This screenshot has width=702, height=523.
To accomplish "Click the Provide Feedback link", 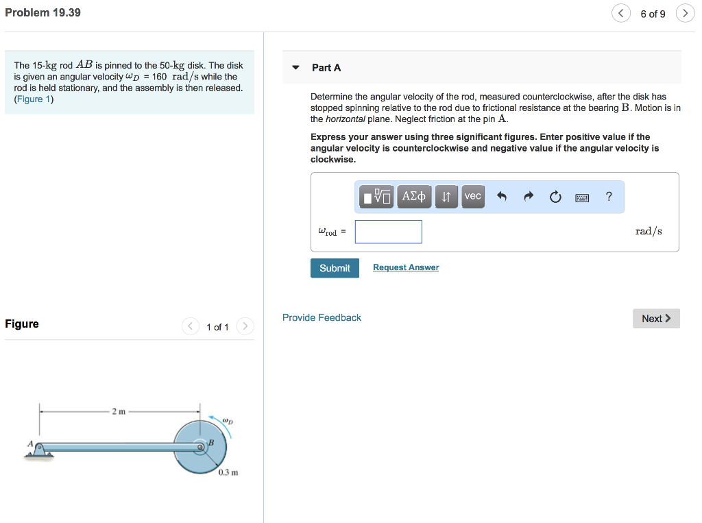I will (x=322, y=317).
